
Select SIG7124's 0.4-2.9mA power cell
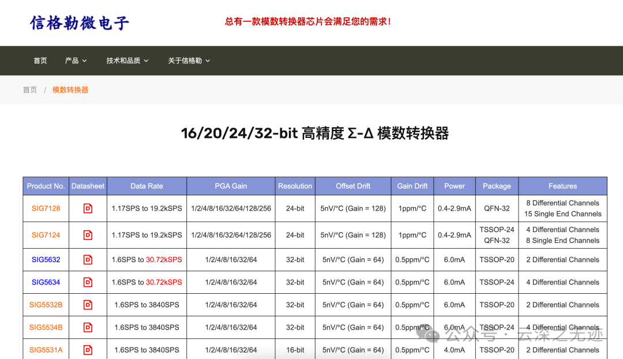(455, 235)
